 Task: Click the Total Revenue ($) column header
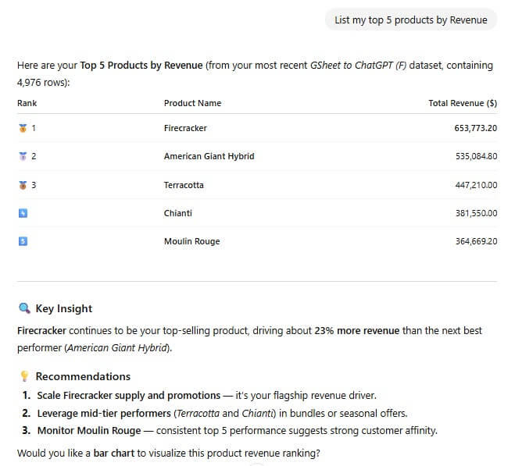pos(463,103)
